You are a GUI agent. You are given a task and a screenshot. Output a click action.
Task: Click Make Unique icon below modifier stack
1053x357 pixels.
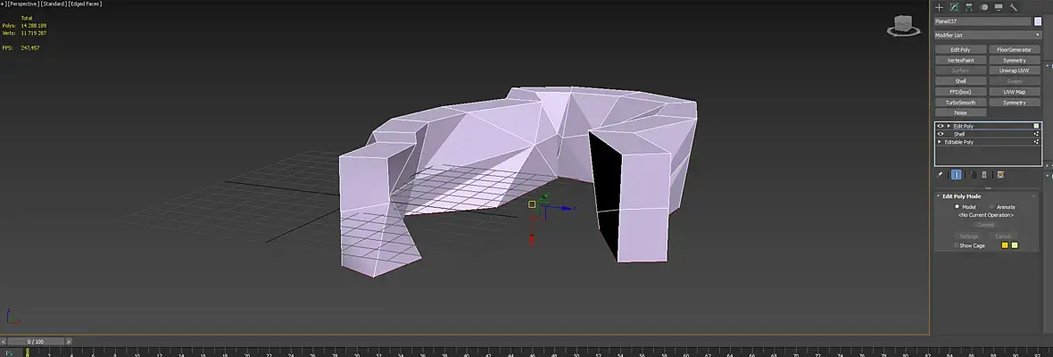pos(973,174)
